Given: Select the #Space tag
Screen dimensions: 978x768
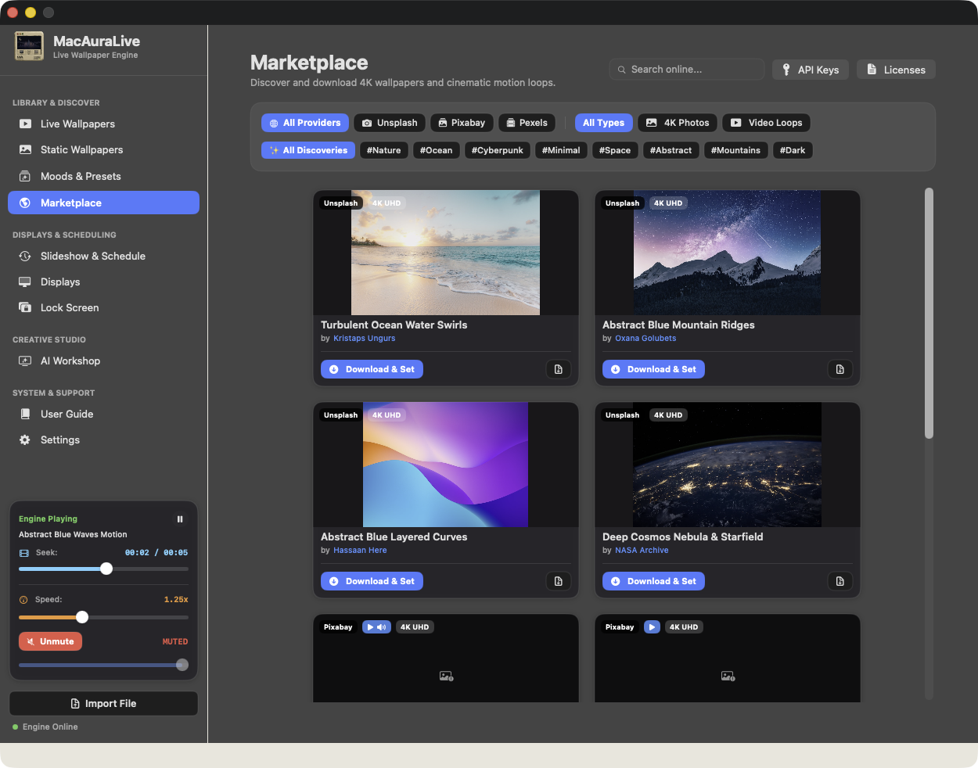Looking at the screenshot, I should (615, 150).
